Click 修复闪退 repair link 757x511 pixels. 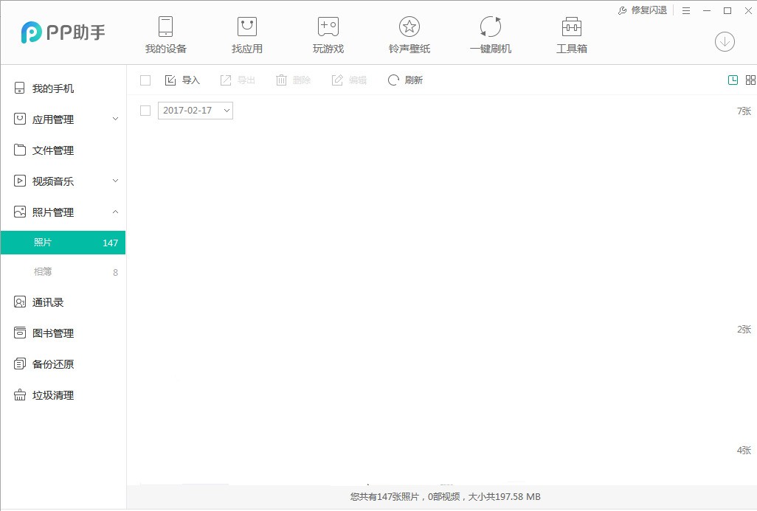[643, 10]
